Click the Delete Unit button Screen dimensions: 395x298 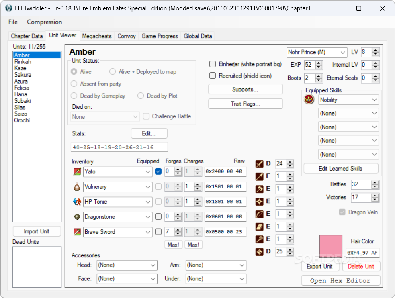(x=361, y=267)
